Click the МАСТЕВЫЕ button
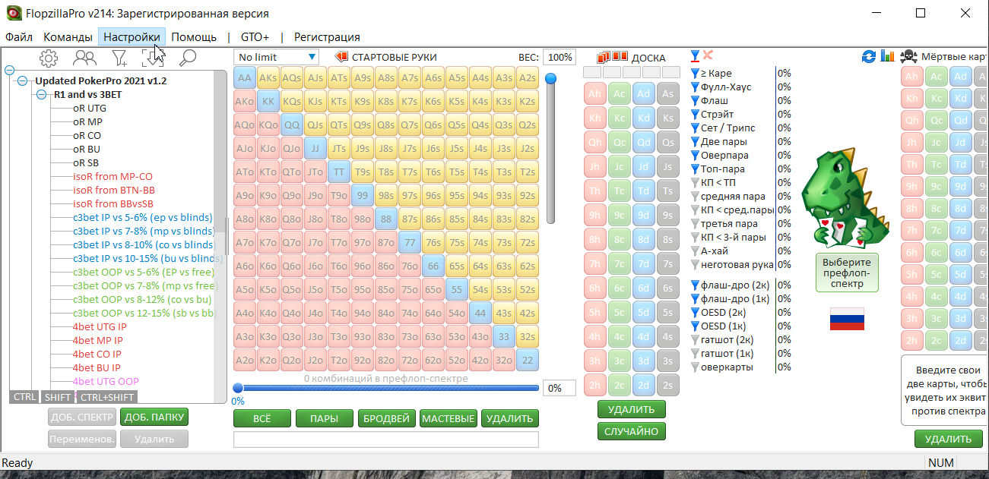This screenshot has width=989, height=479. coord(449,418)
